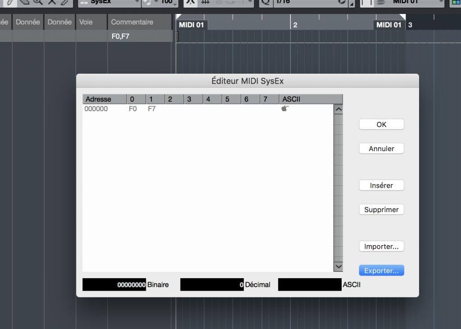Viewport: 461px width, 329px height.
Task: Toggle the grid type icon
Action: pyautogui.click(x=205, y=2)
